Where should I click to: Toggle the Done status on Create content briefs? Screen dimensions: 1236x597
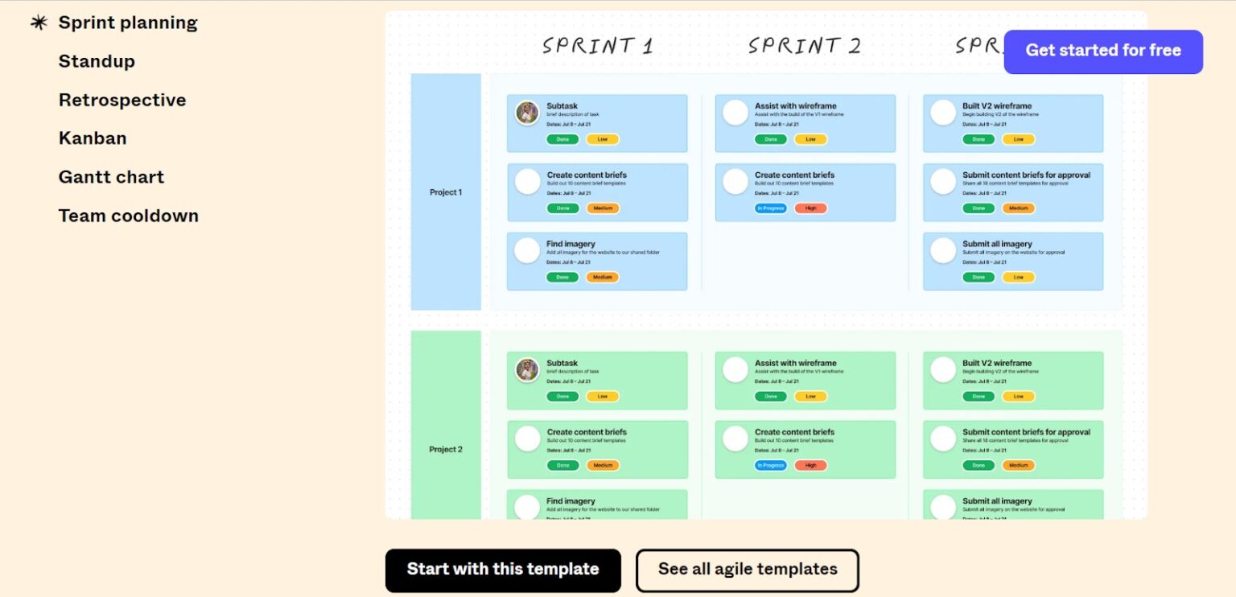pos(562,208)
